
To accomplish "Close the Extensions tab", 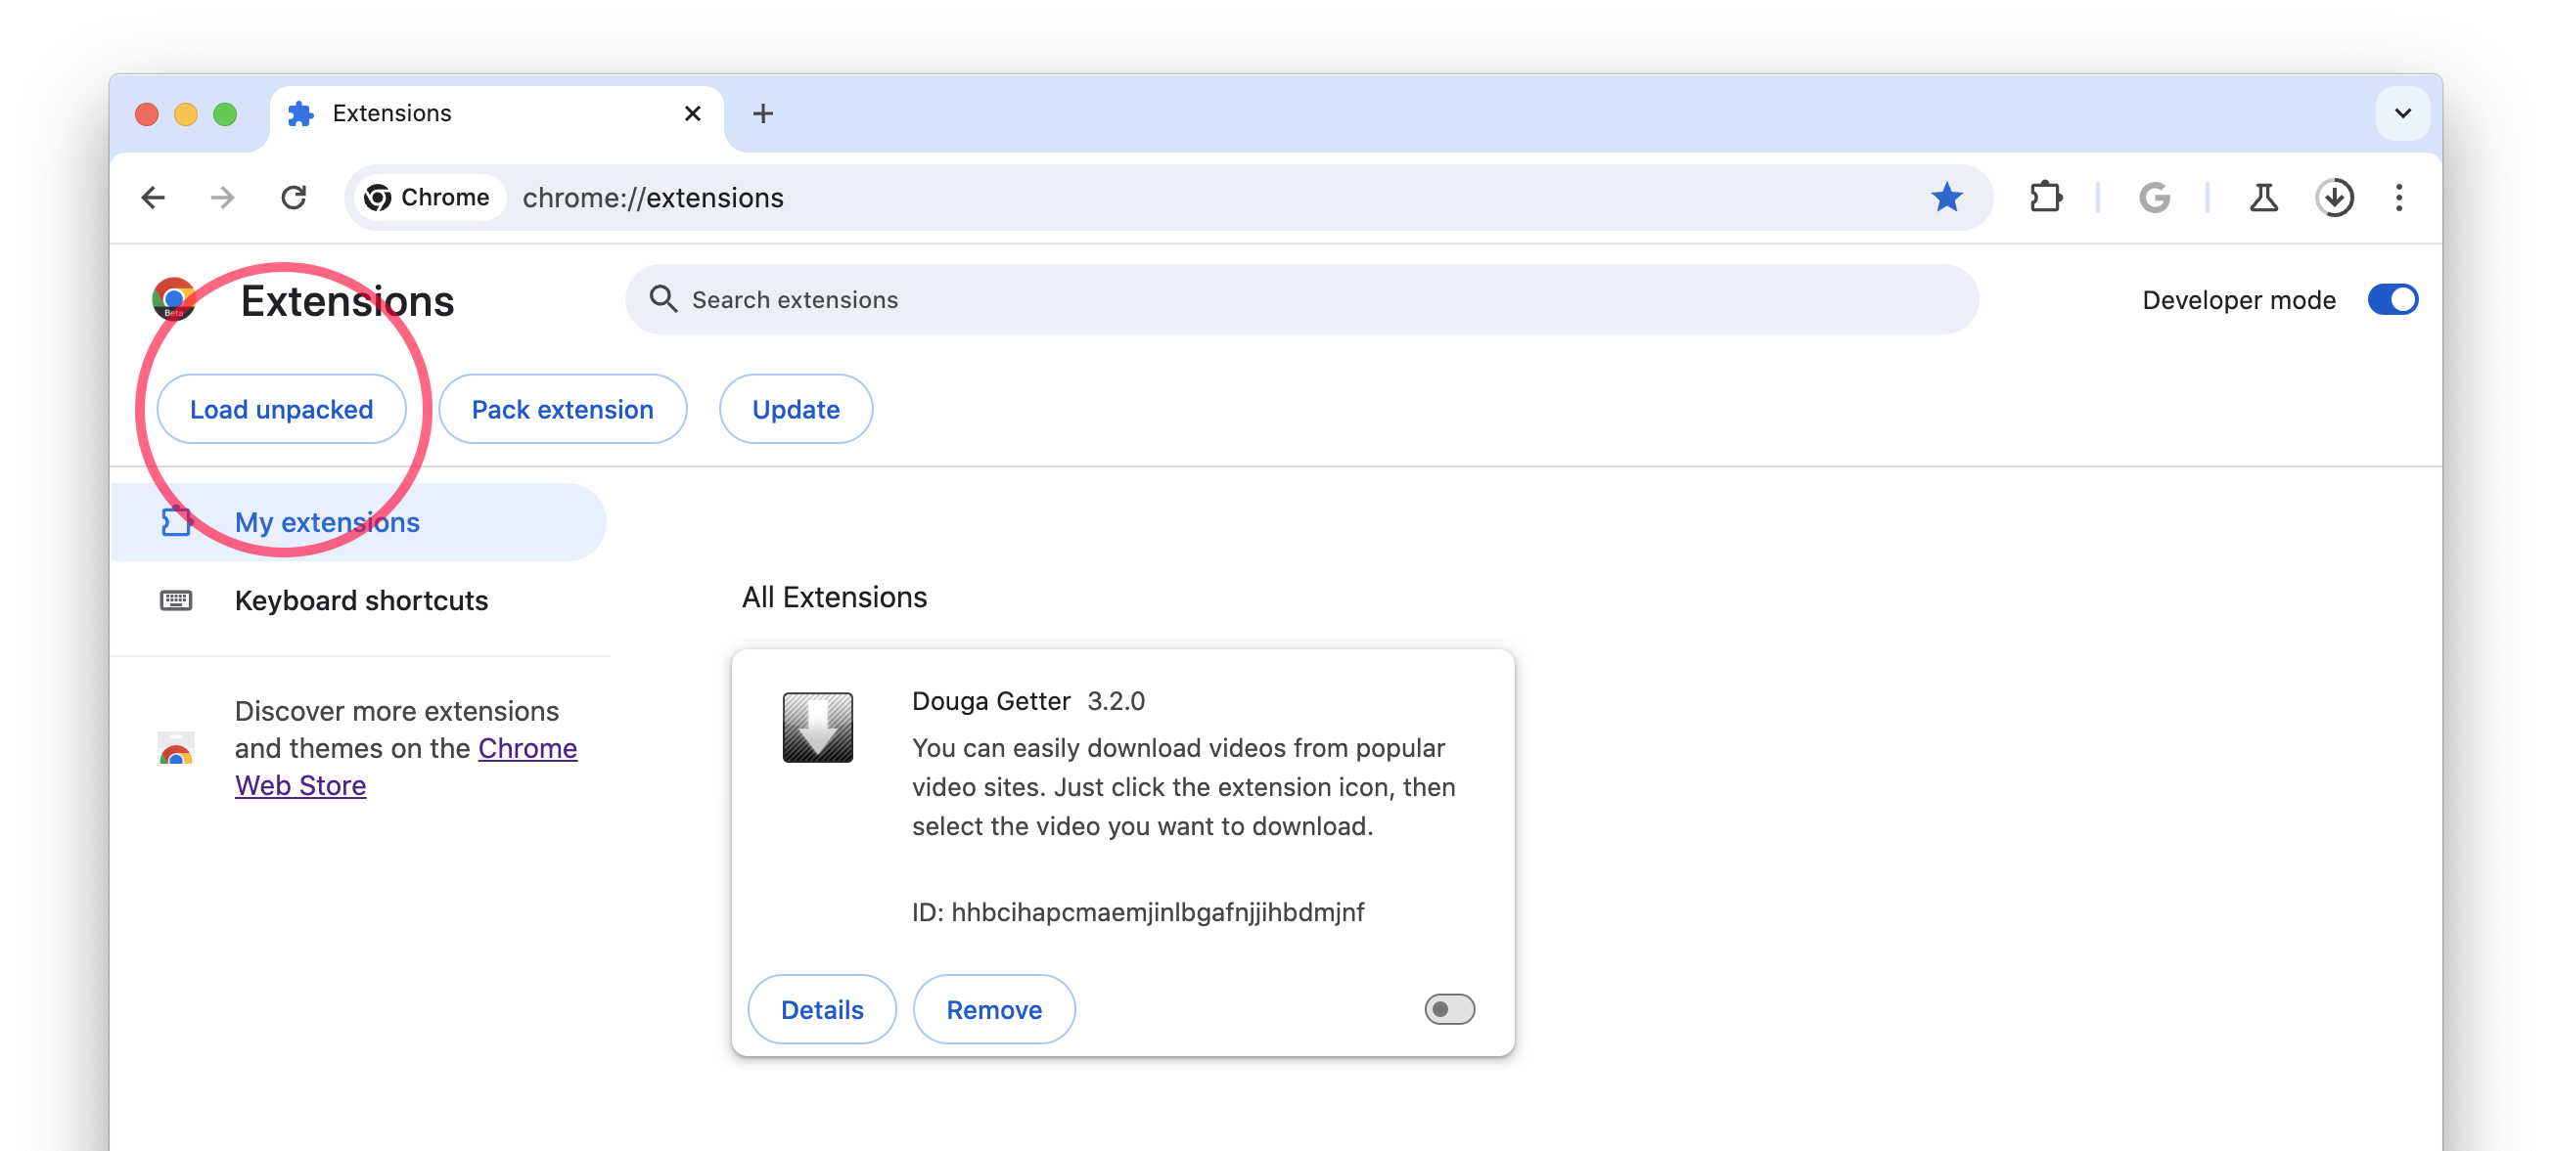I will [693, 113].
